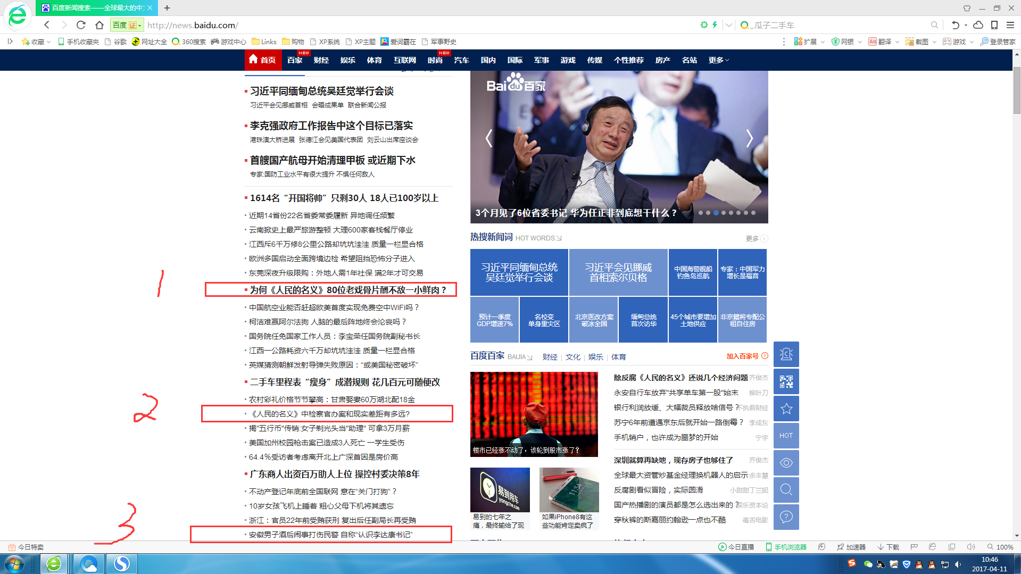Reload the page with the refresh icon

[x=81, y=25]
